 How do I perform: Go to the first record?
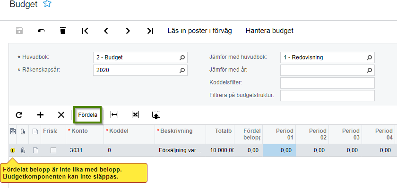[x=85, y=31]
